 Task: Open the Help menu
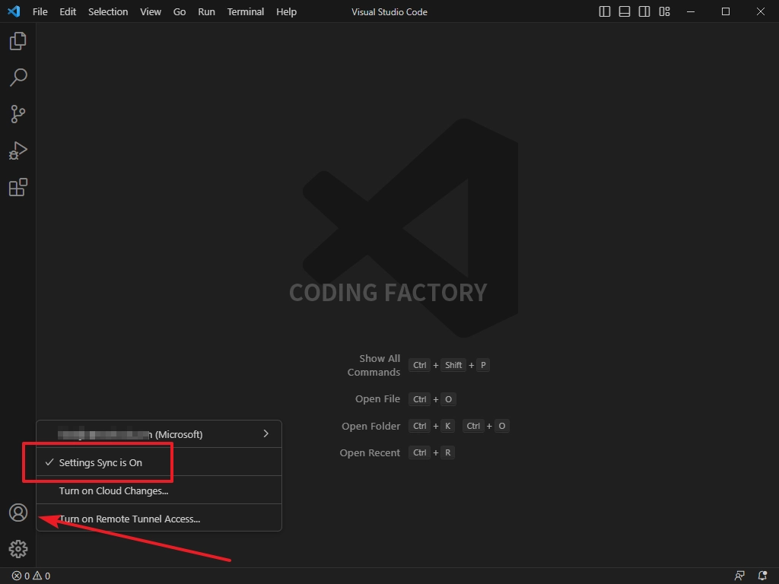[x=286, y=12]
